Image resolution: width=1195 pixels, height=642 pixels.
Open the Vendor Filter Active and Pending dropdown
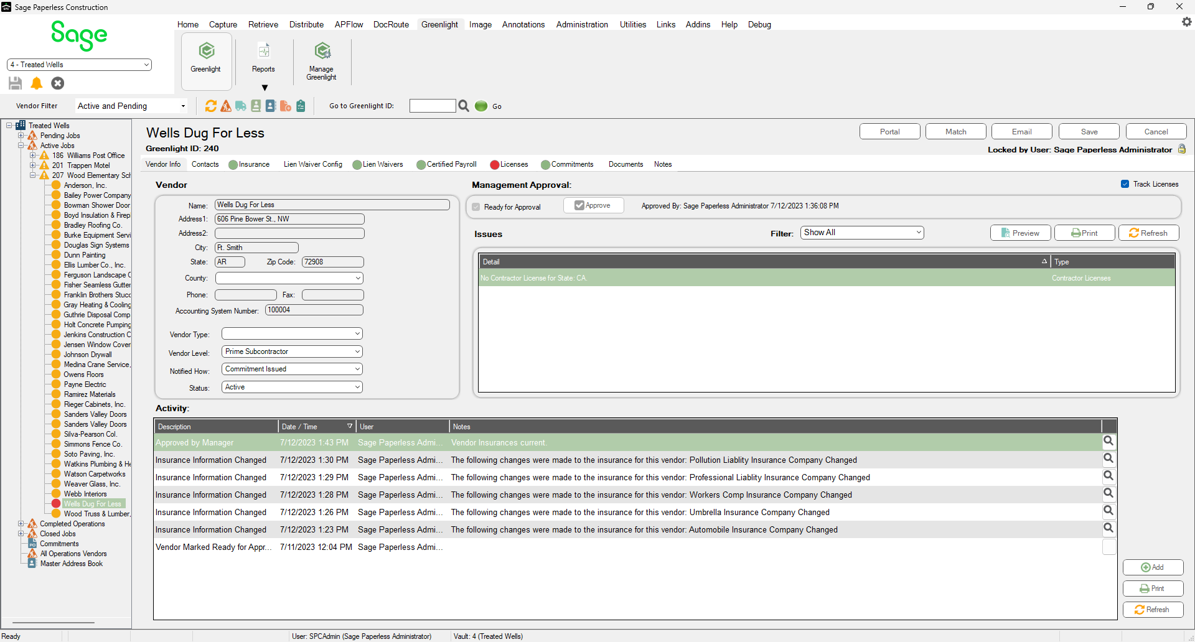131,106
